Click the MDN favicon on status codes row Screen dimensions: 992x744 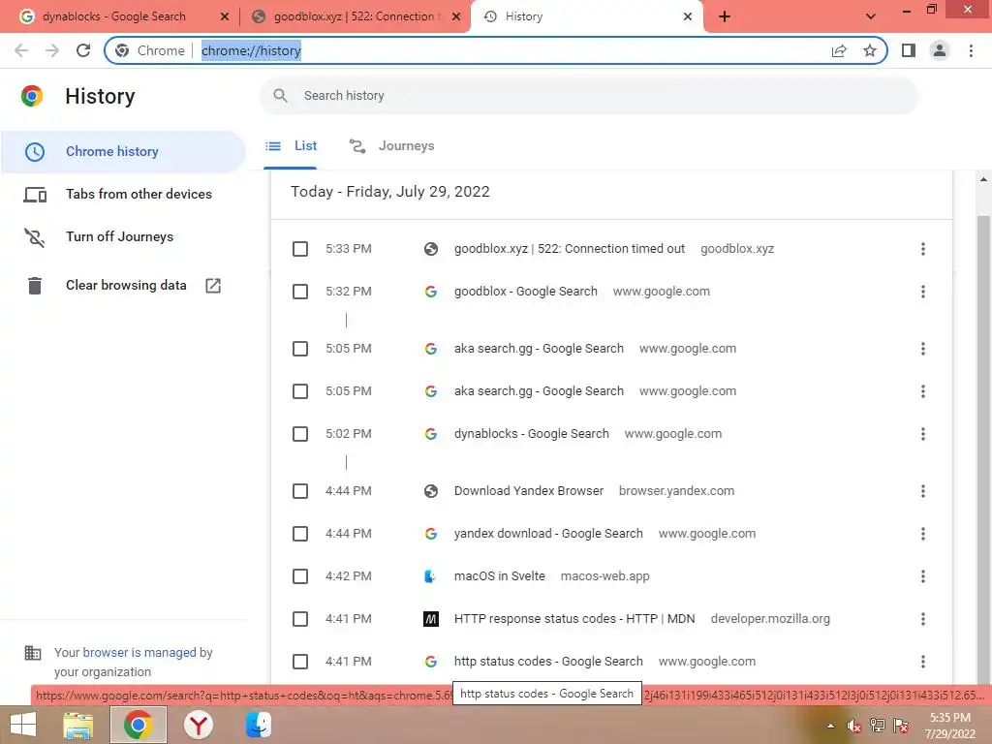click(431, 619)
